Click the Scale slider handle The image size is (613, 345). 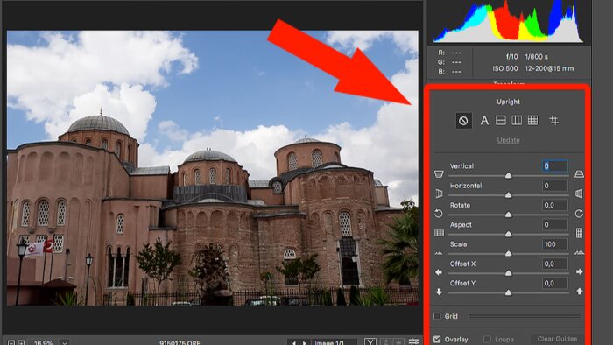(x=508, y=254)
